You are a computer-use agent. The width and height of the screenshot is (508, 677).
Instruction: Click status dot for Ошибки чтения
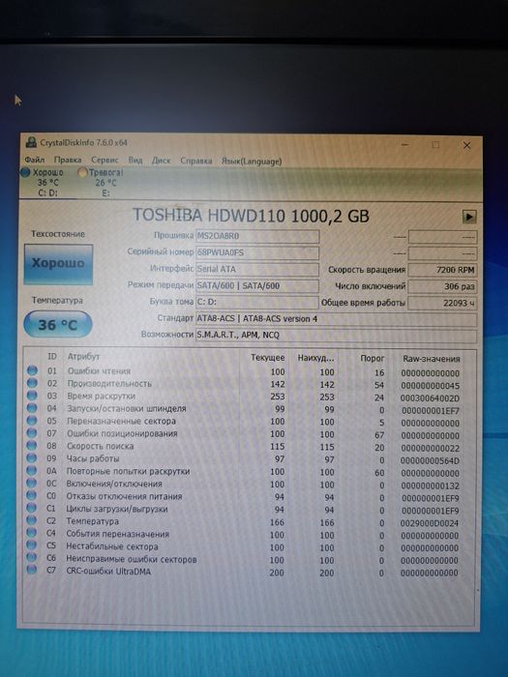pyautogui.click(x=32, y=370)
